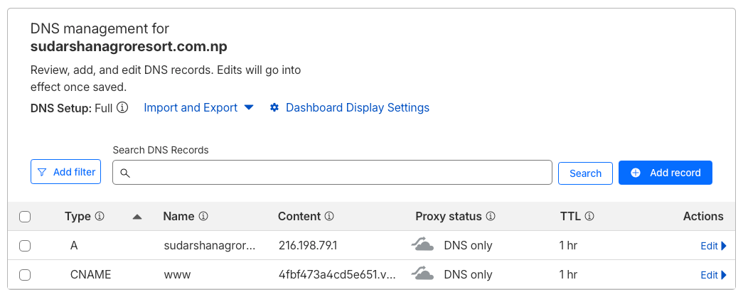
Task: Click the info icon next to Content header
Action: [329, 217]
